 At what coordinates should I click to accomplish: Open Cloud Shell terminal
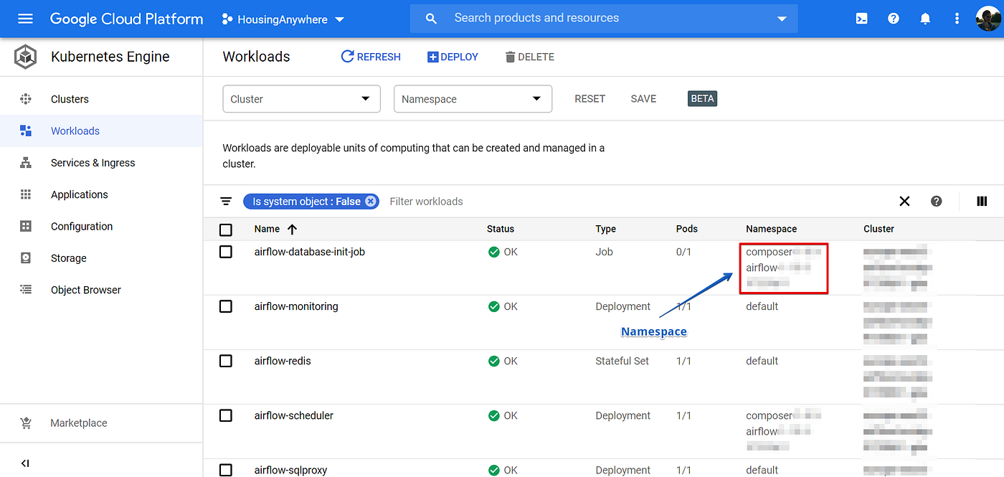(861, 19)
